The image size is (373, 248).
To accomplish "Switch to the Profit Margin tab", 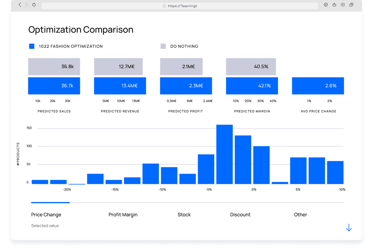I will pyautogui.click(x=123, y=215).
